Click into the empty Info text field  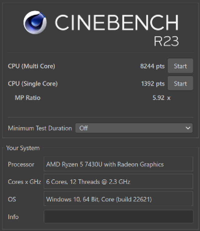point(118,217)
